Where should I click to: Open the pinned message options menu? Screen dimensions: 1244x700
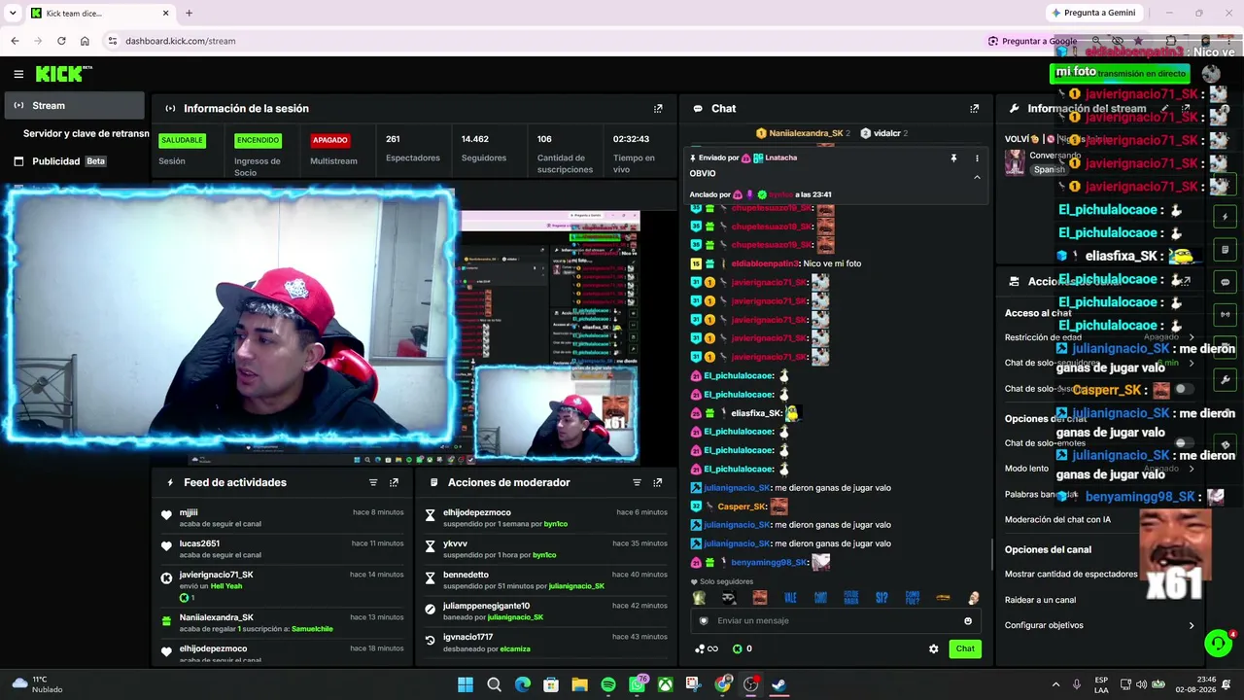tap(977, 157)
